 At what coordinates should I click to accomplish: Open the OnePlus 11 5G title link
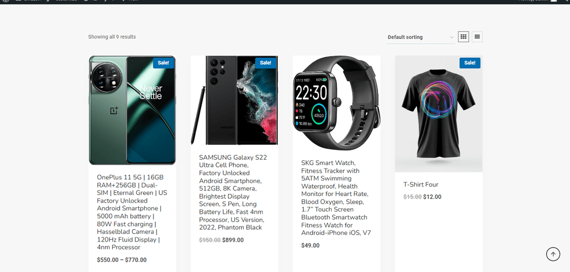click(132, 212)
